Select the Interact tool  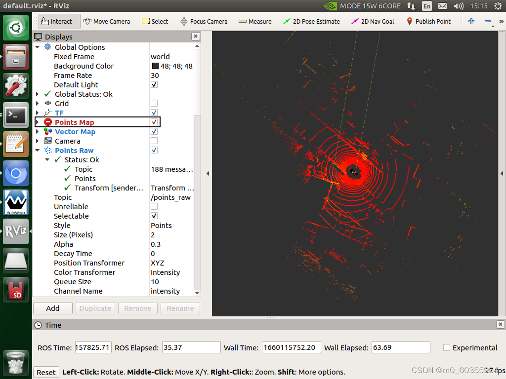point(59,22)
